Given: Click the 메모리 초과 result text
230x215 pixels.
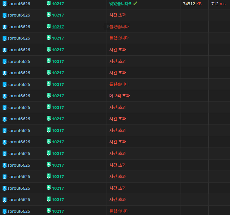Looking at the screenshot, I should pyautogui.click(x=120, y=96).
